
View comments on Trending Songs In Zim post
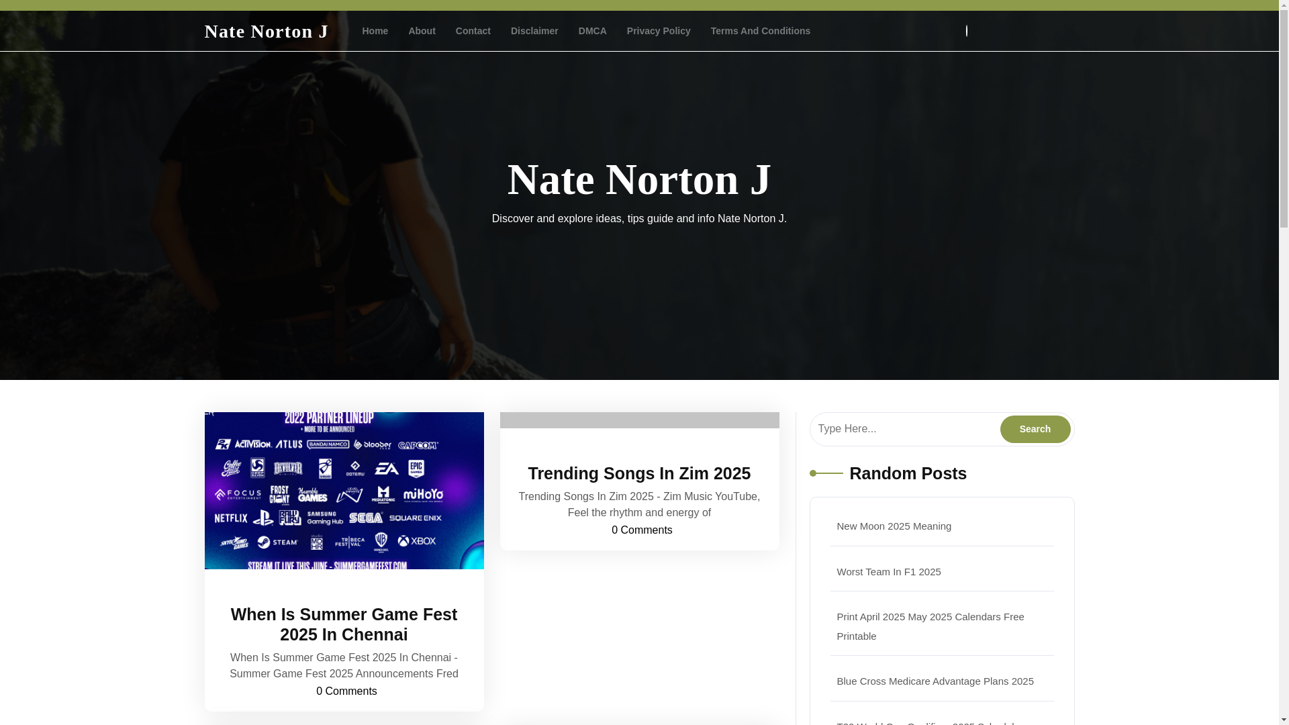click(642, 530)
